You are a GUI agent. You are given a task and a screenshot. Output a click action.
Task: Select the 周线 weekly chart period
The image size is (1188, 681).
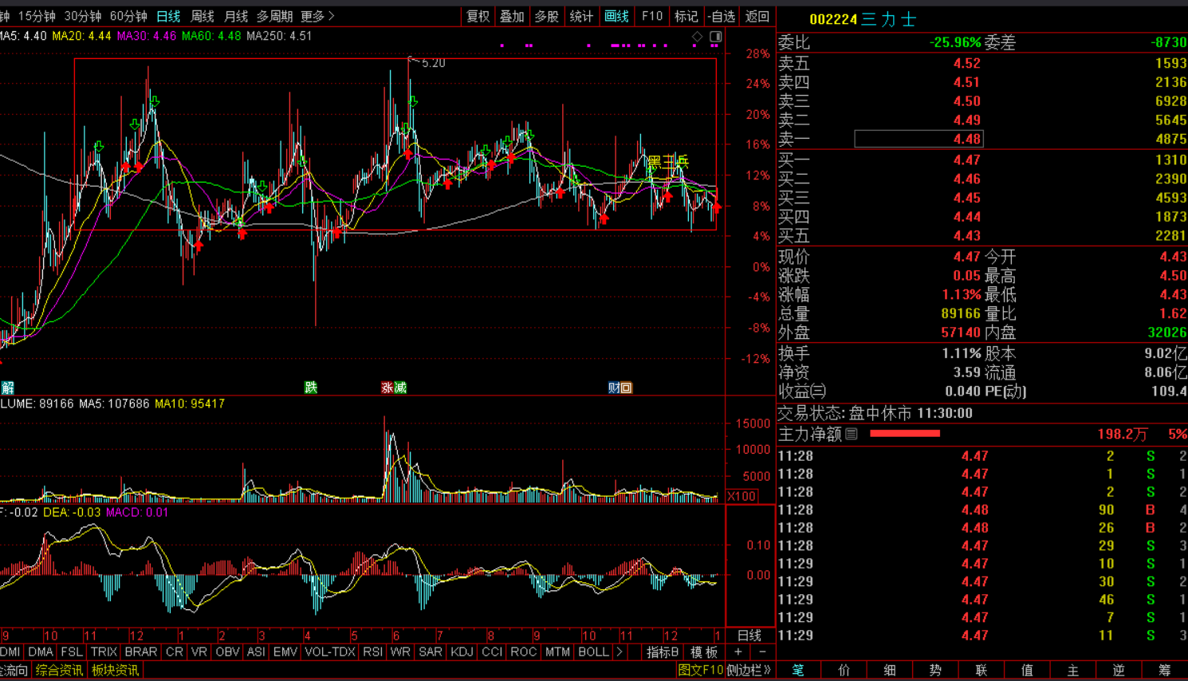[203, 16]
